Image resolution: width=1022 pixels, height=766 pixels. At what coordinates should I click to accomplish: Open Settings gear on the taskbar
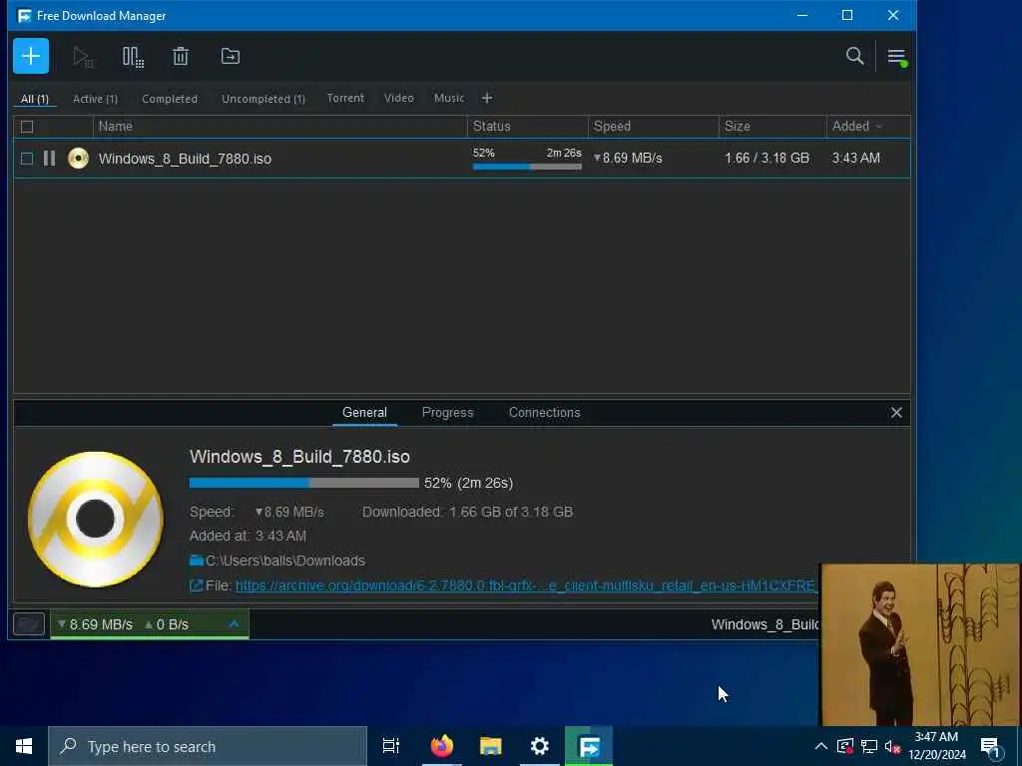540,746
